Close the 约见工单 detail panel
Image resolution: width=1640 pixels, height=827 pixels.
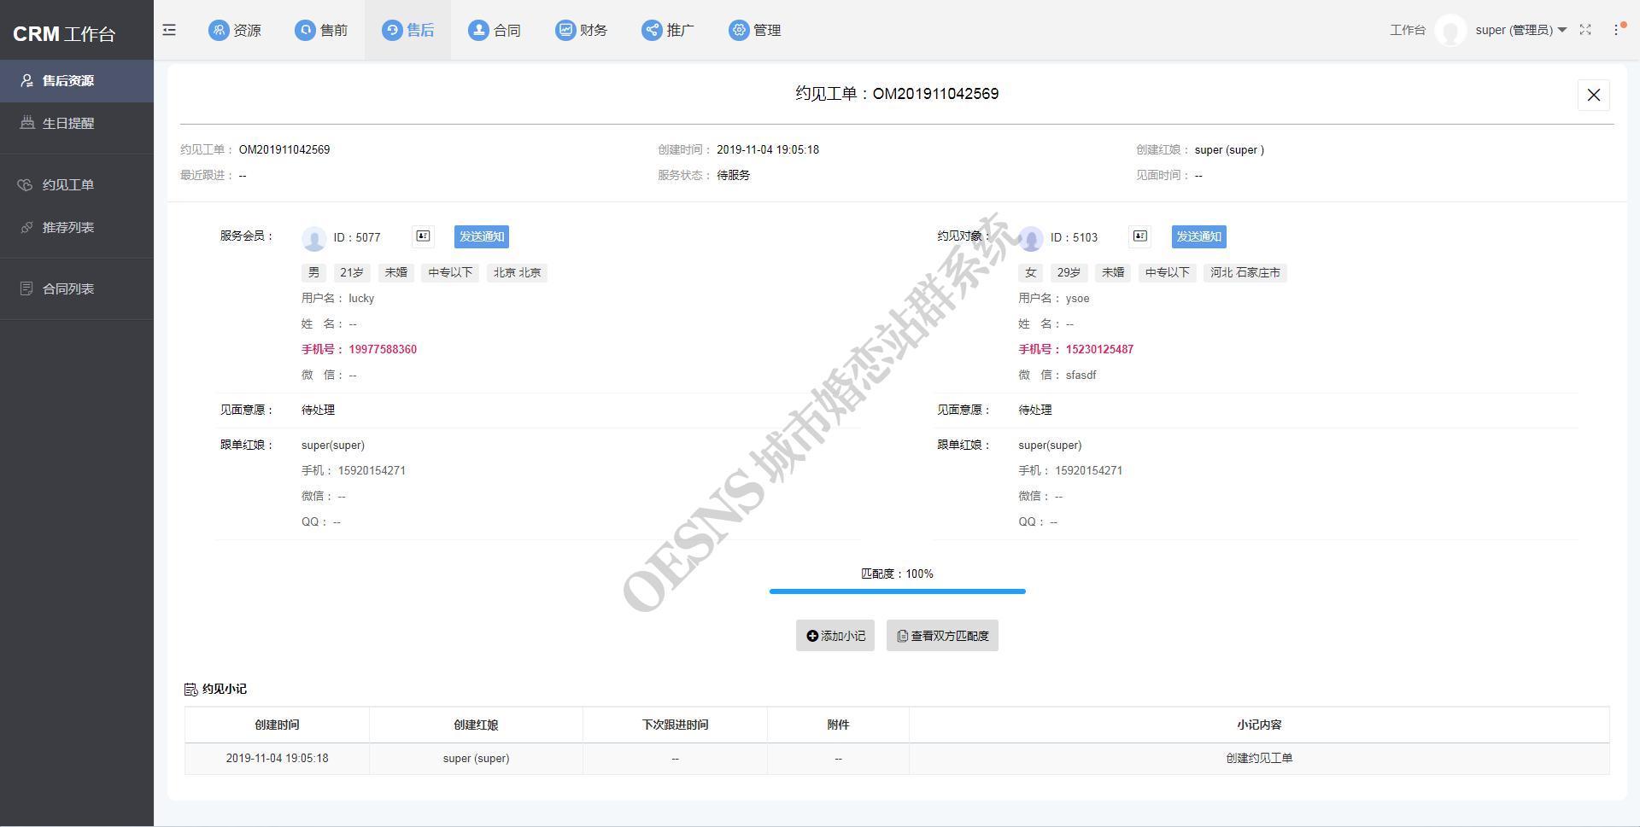tap(1593, 95)
